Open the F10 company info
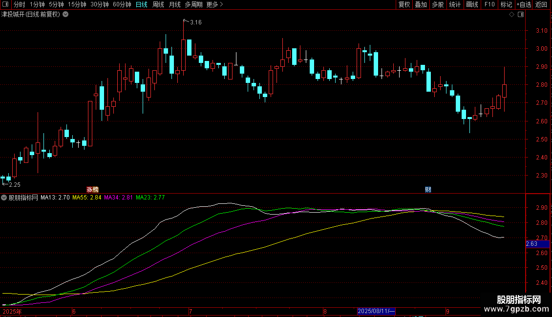This screenshot has width=552, height=317. click(489, 4)
